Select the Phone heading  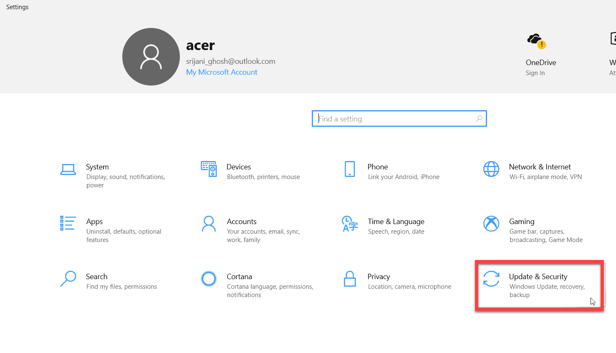tap(378, 167)
